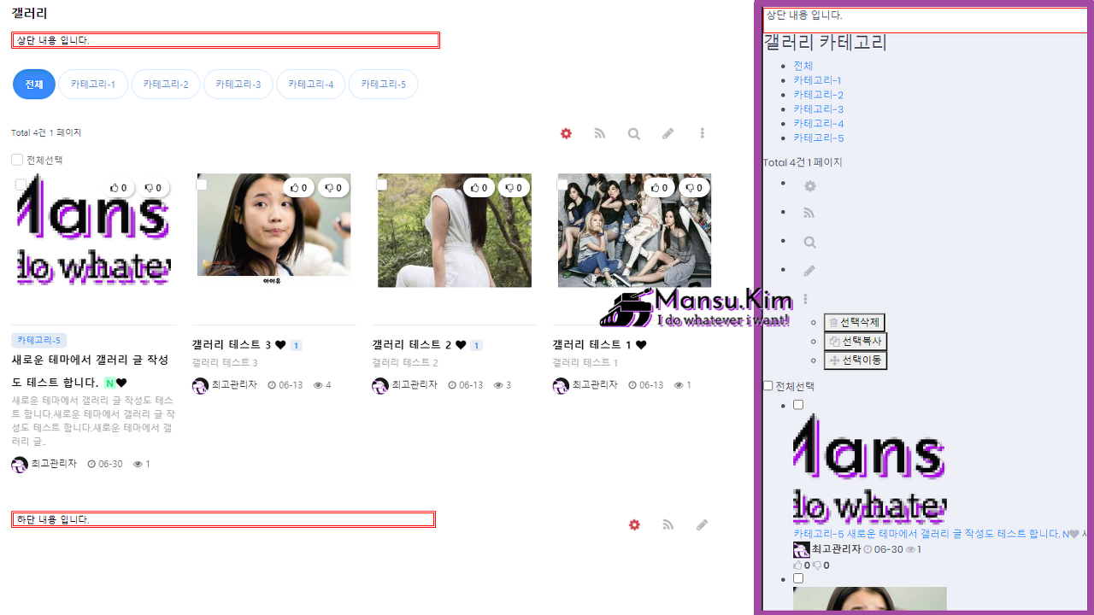The width and height of the screenshot is (1094, 615).
Task: Expand the three-dot menu above the 선택삭제 button
Action: [x=805, y=299]
